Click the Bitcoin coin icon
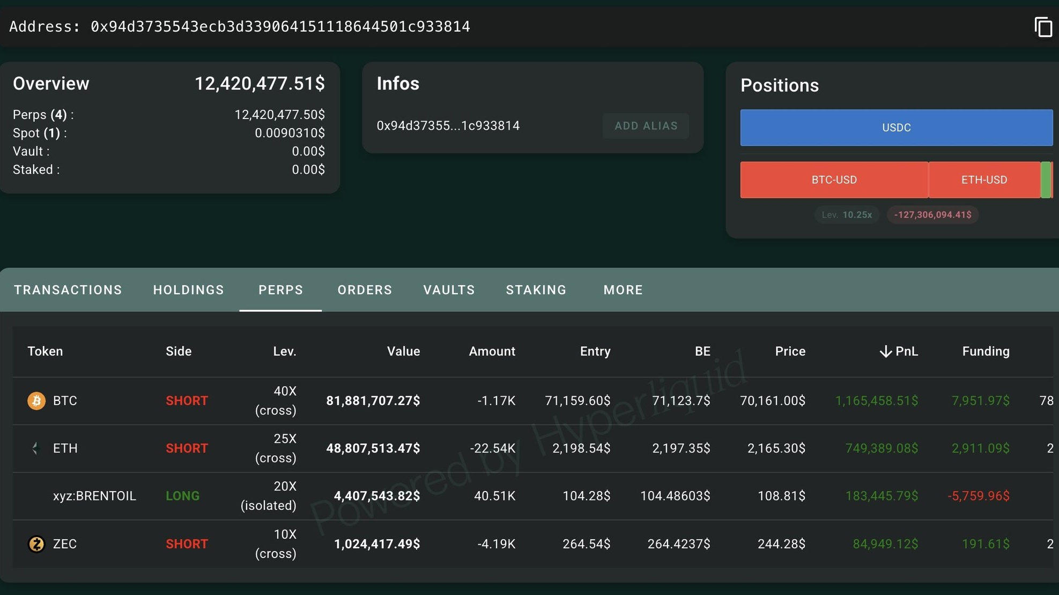The height and width of the screenshot is (595, 1059). pyautogui.click(x=36, y=401)
